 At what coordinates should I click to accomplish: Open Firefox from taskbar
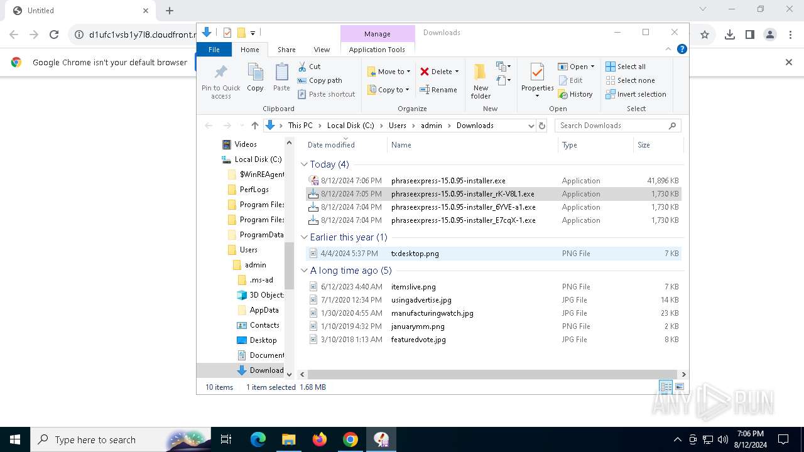(320, 439)
